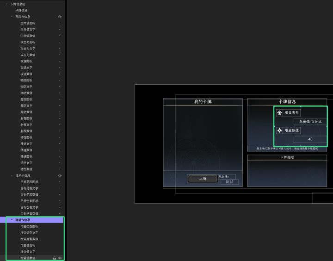Screen dimensions: 333x261
Task: Click the 上场 button on the canvas
Action: 203,179
